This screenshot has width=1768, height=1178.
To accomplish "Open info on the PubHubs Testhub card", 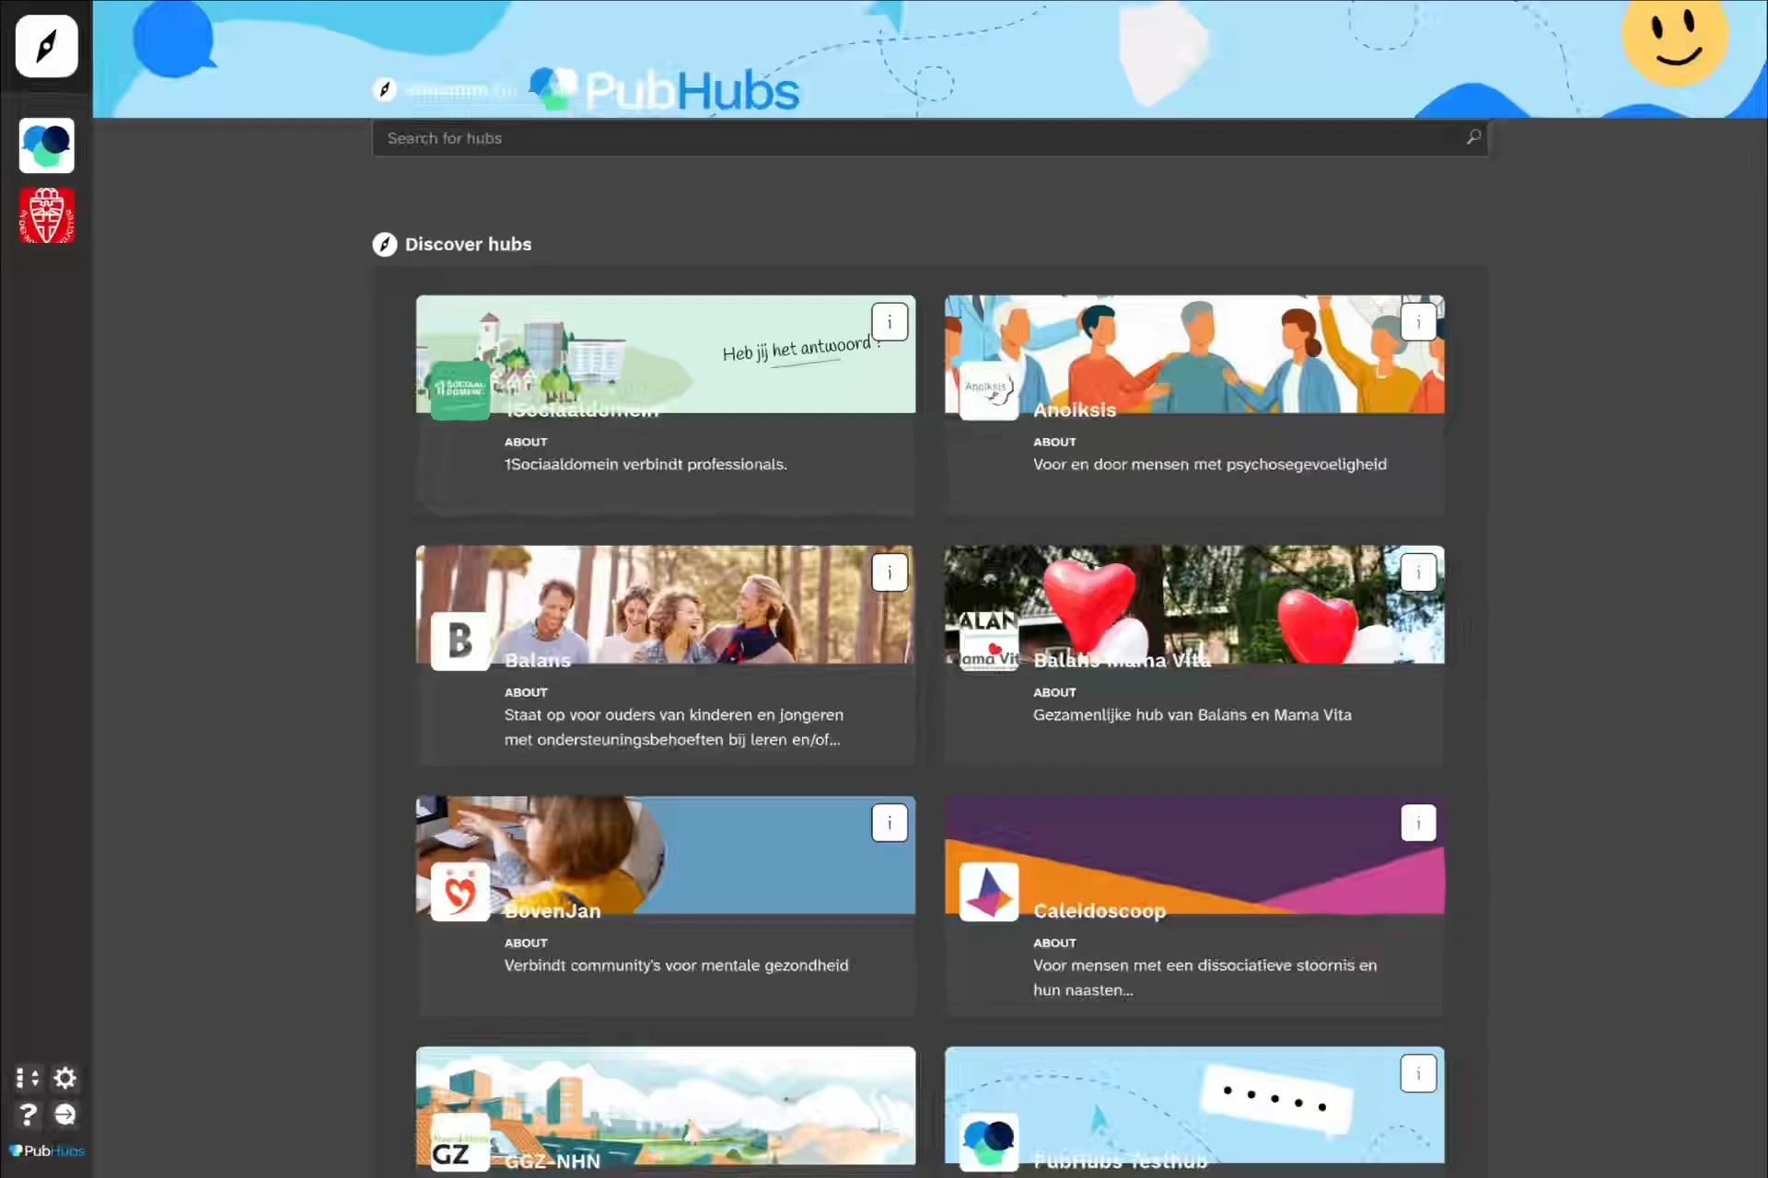I will [x=1418, y=1073].
